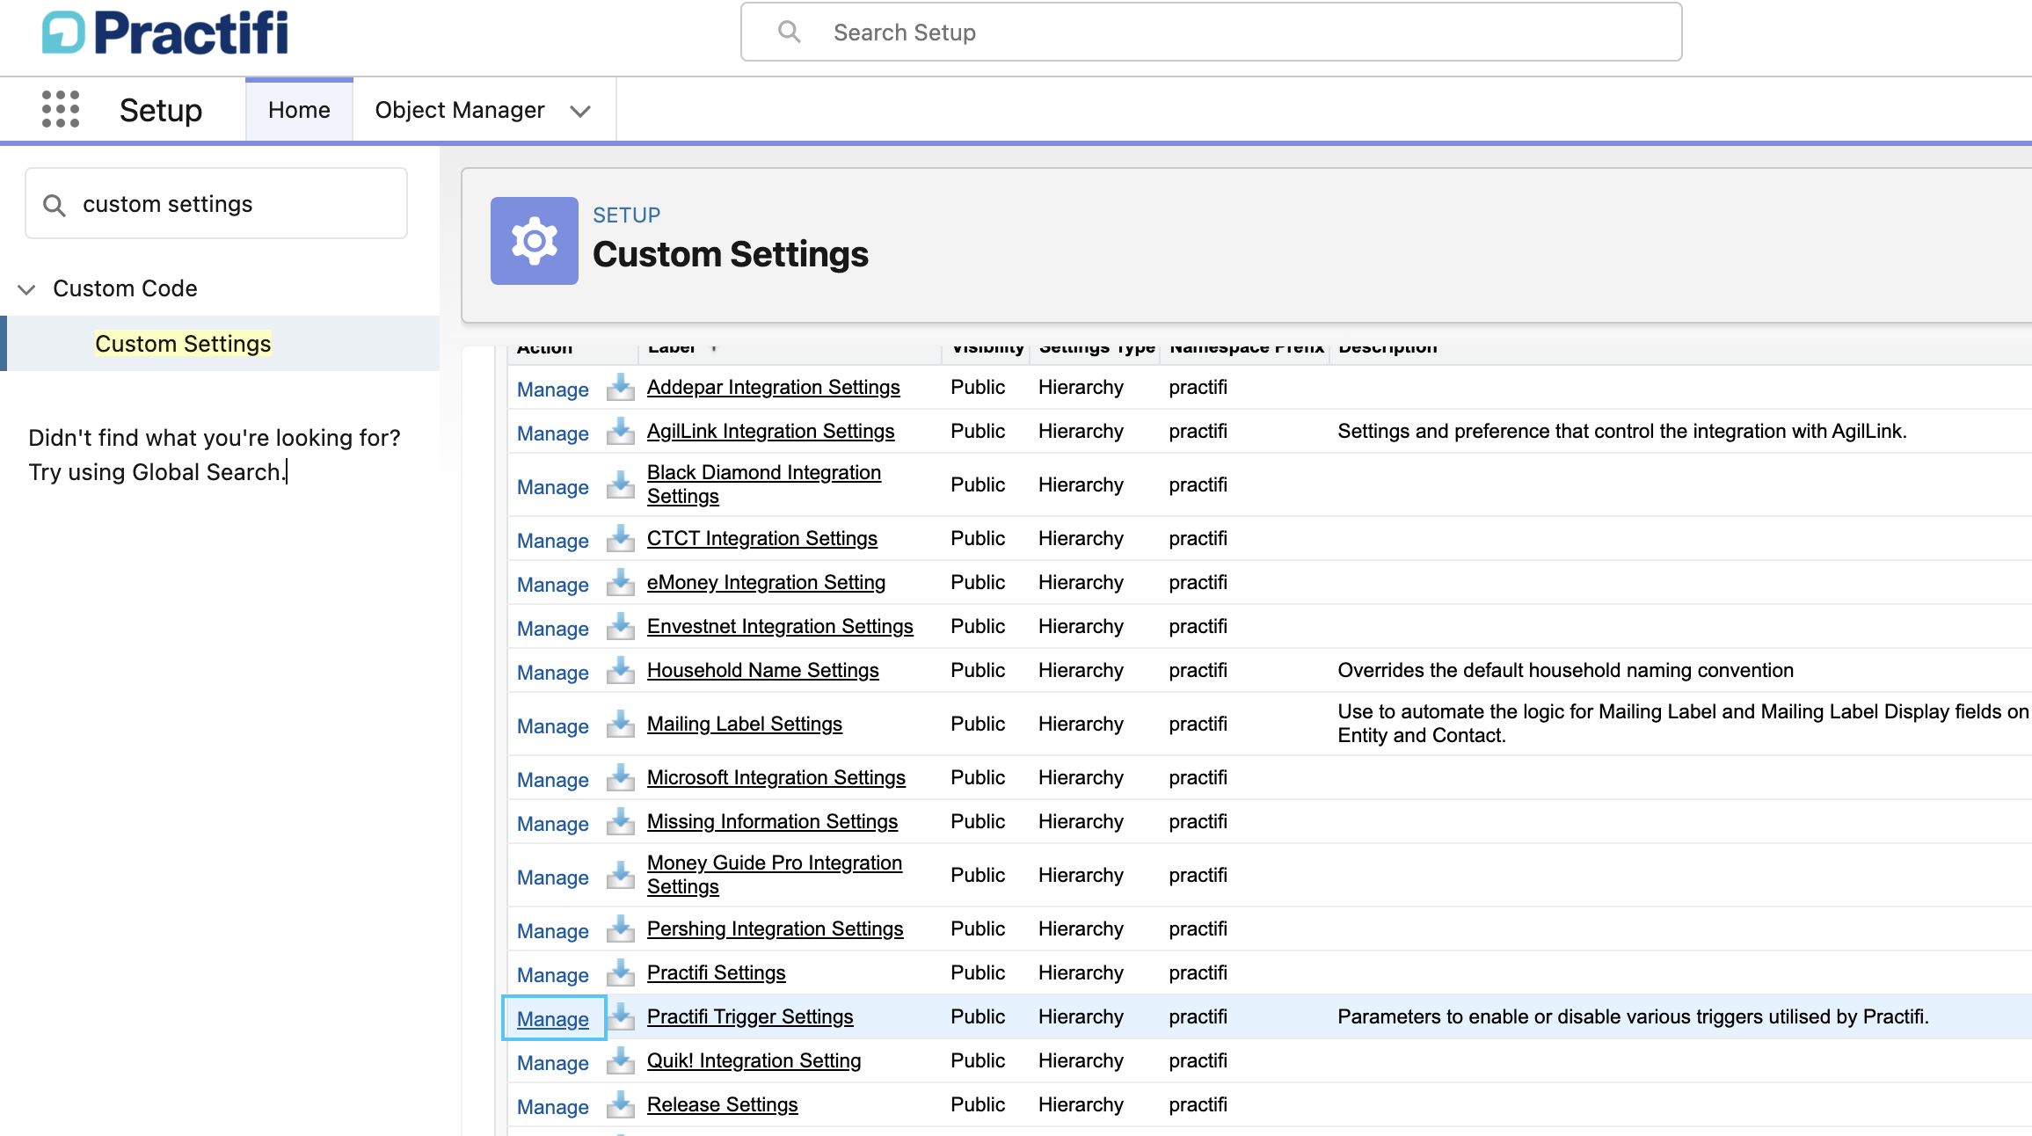Click Manage for AgilLink Integration Settings
The width and height of the screenshot is (2032, 1136).
point(553,433)
